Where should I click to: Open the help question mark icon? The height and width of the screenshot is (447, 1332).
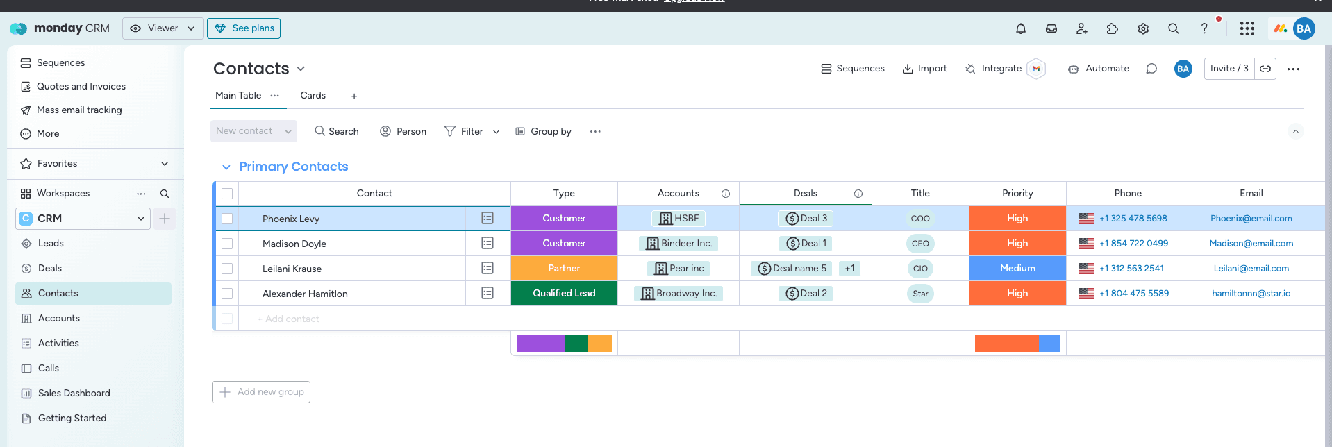tap(1204, 28)
